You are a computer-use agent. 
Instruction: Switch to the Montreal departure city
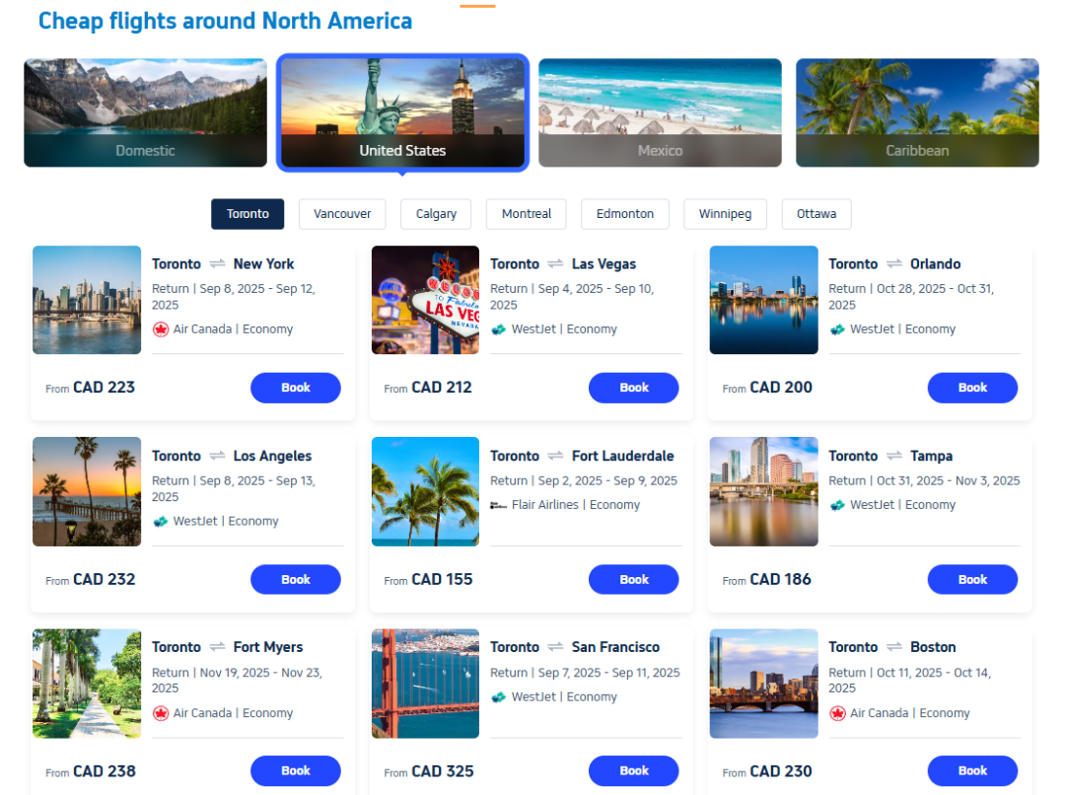coord(527,214)
